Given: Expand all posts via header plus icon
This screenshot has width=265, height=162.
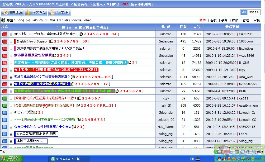Looking at the screenshot, I should [76, 28].
